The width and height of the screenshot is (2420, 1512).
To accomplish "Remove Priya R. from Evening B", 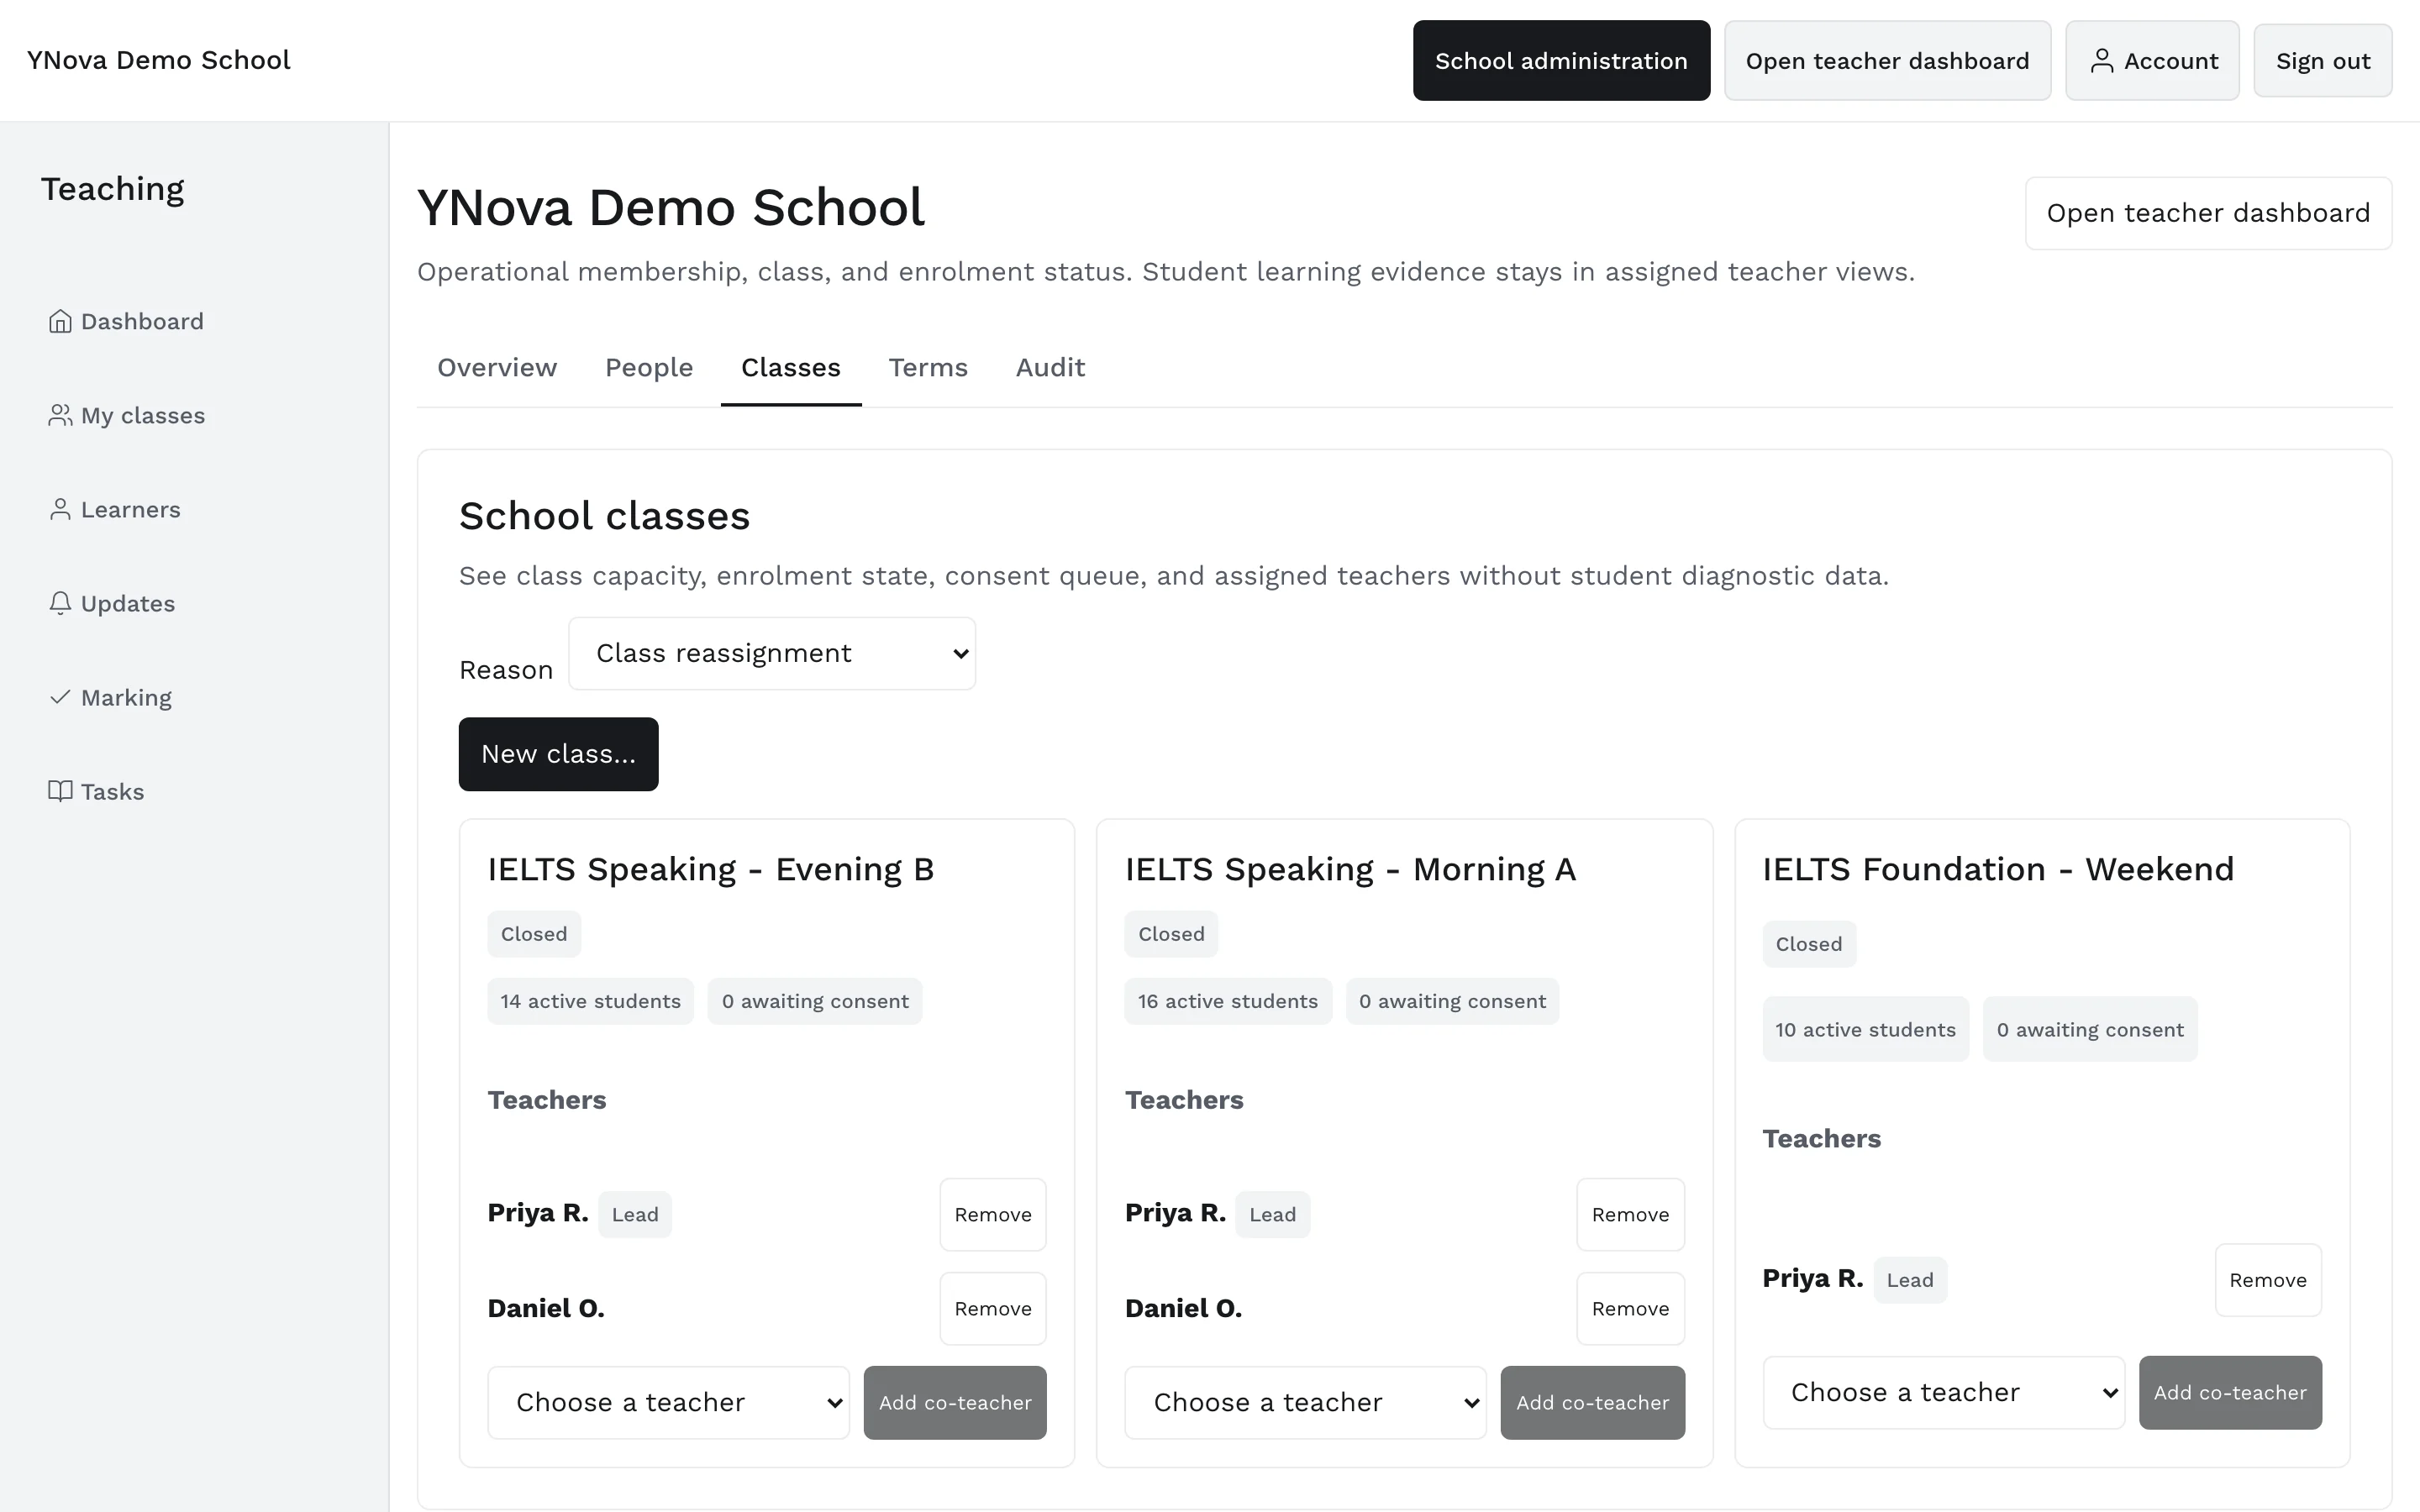I will click(x=992, y=1214).
